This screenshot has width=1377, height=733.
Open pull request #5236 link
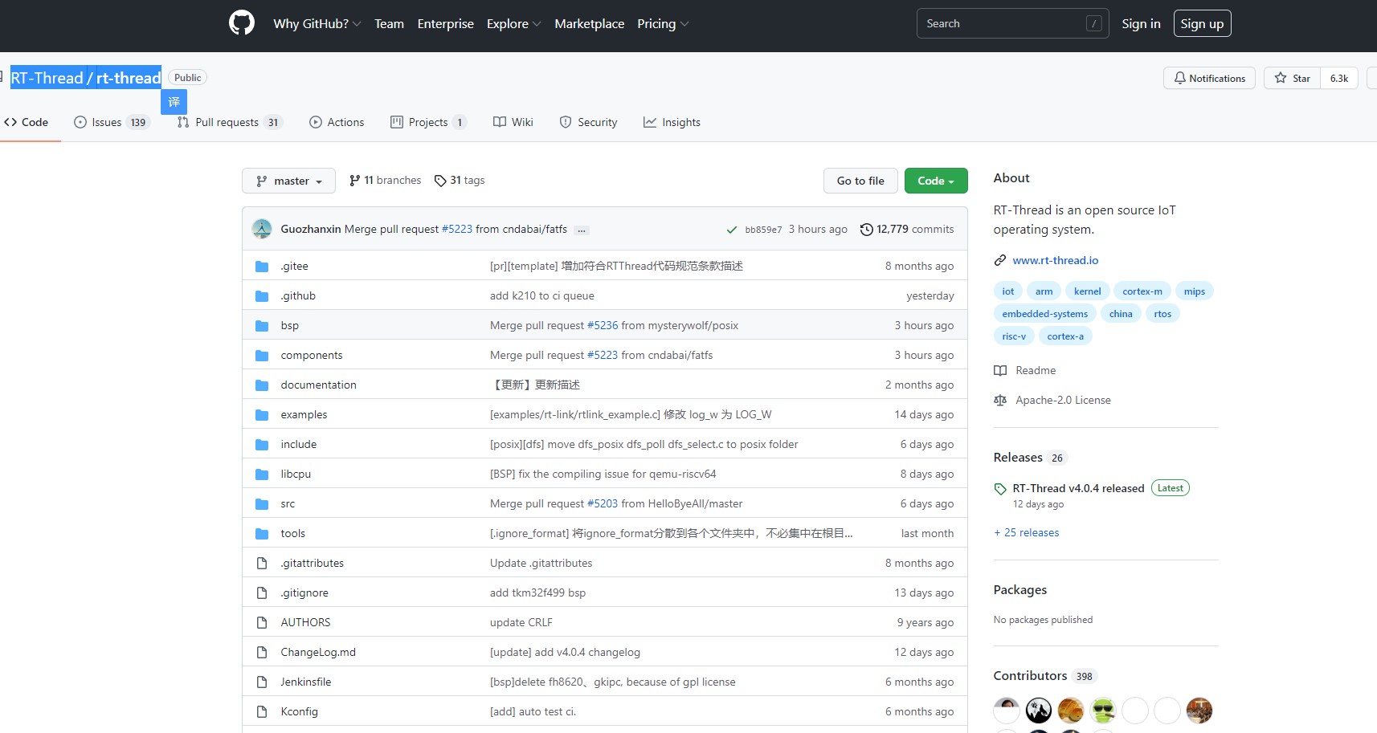[x=603, y=325]
